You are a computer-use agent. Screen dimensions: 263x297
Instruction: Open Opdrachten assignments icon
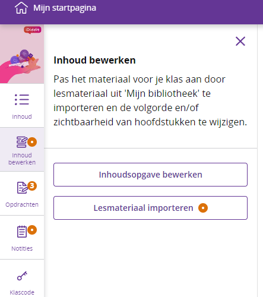tap(22, 188)
